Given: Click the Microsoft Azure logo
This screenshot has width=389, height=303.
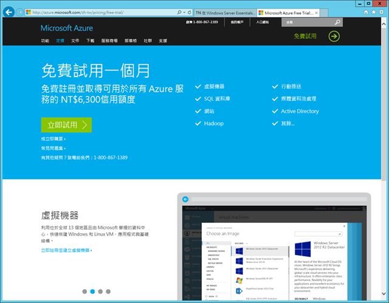Looking at the screenshot, I should click(x=67, y=29).
